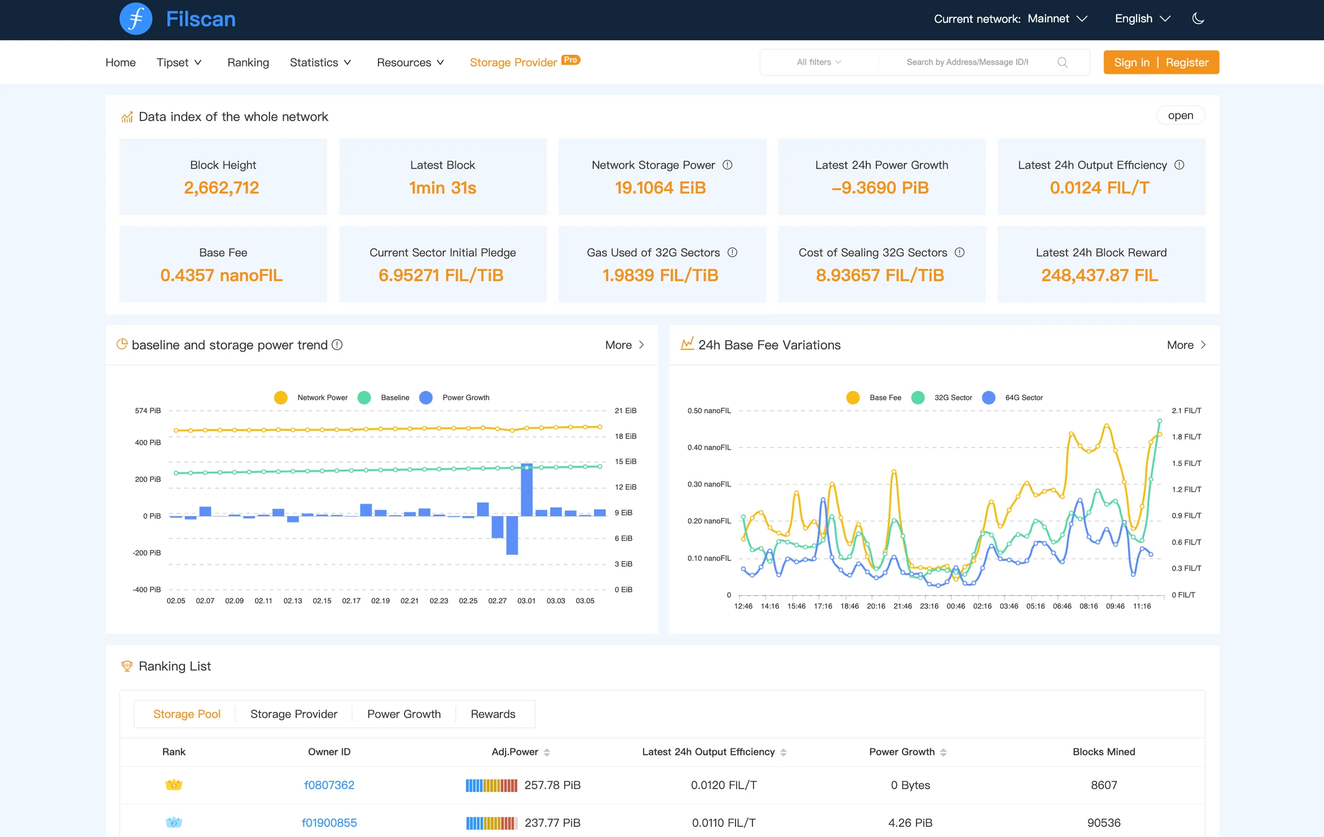Click the address search input field
The image size is (1324, 837).
(x=968, y=62)
